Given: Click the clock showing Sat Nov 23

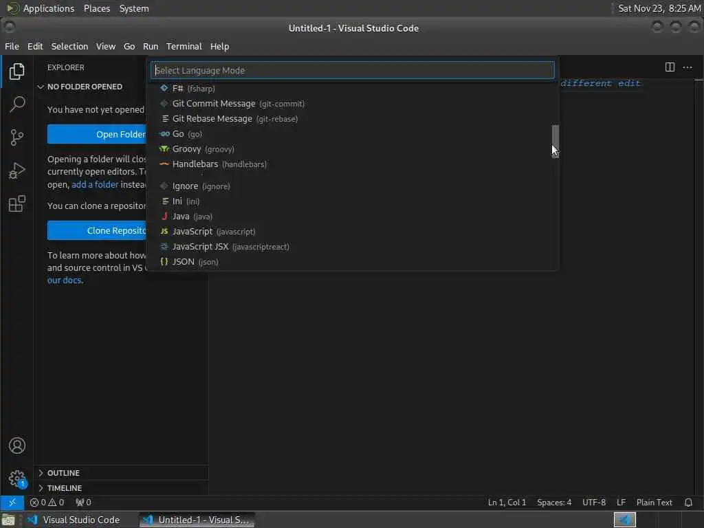Looking at the screenshot, I should 659,8.
